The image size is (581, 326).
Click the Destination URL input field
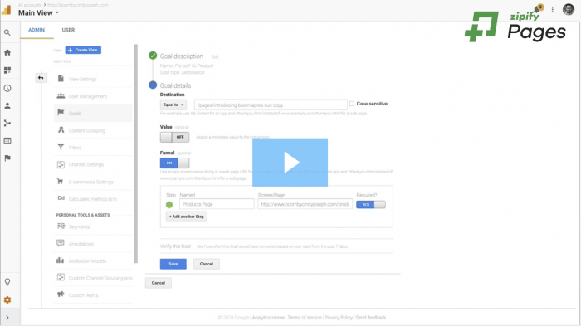[271, 105]
